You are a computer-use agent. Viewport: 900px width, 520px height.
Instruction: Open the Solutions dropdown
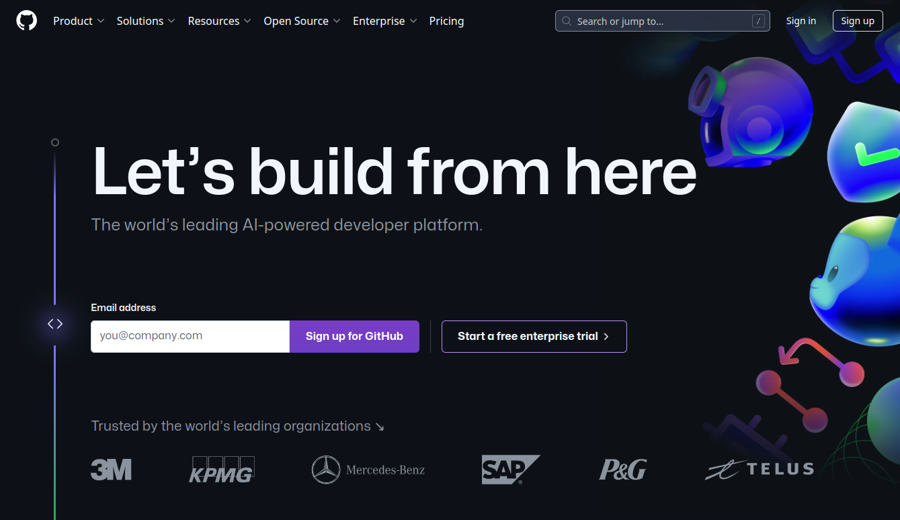tap(146, 21)
